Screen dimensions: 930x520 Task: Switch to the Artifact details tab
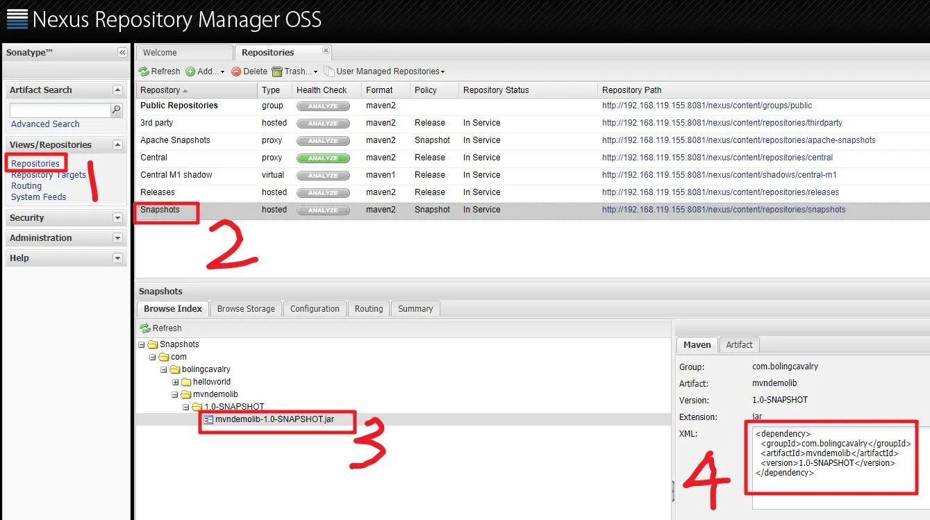(x=739, y=345)
